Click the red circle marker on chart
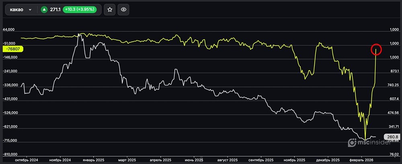The height and width of the screenshot is (164, 402). pyautogui.click(x=376, y=49)
